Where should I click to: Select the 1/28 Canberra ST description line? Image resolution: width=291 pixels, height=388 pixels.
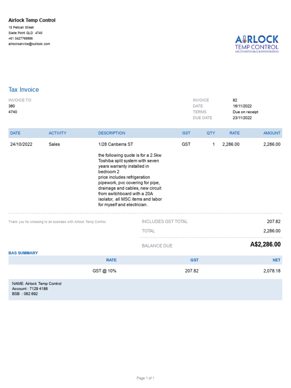116,144
